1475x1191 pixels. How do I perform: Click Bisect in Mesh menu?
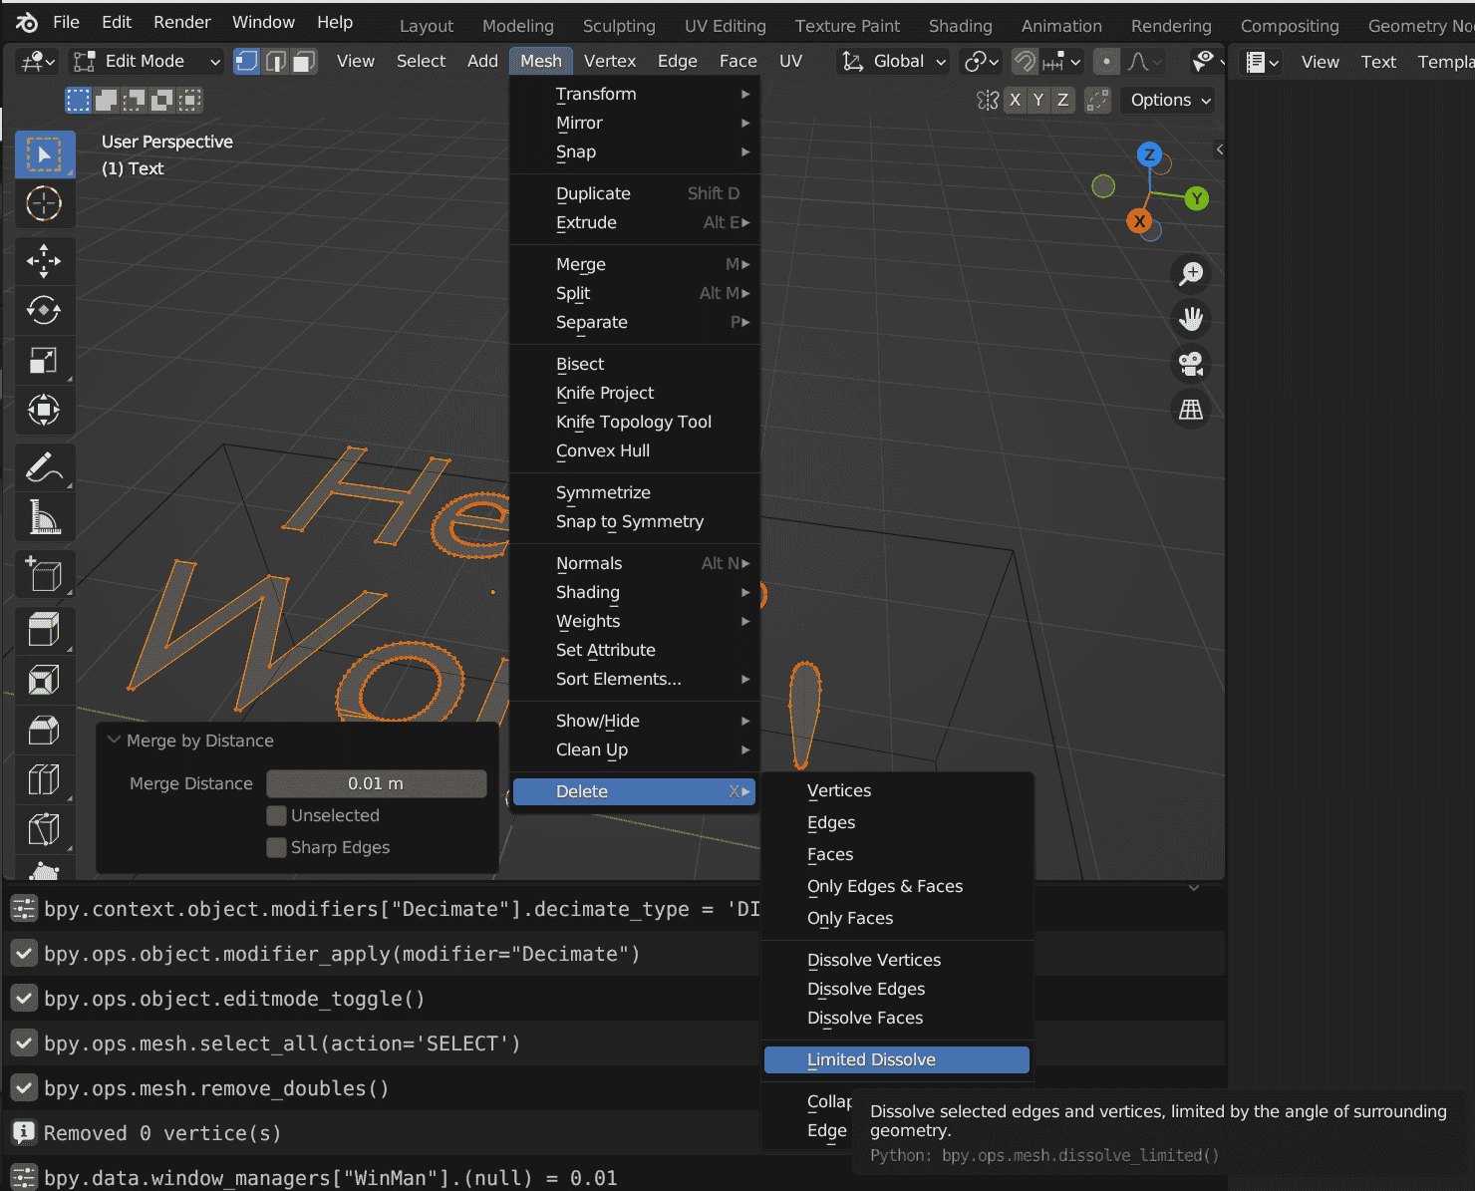pyautogui.click(x=634, y=364)
